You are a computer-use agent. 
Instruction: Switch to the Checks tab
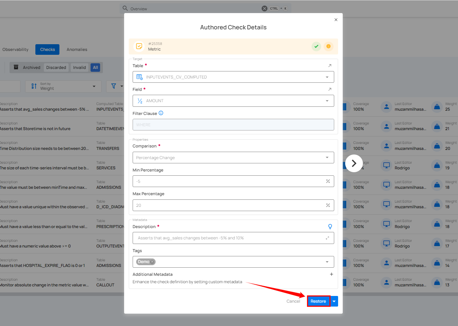(x=47, y=50)
